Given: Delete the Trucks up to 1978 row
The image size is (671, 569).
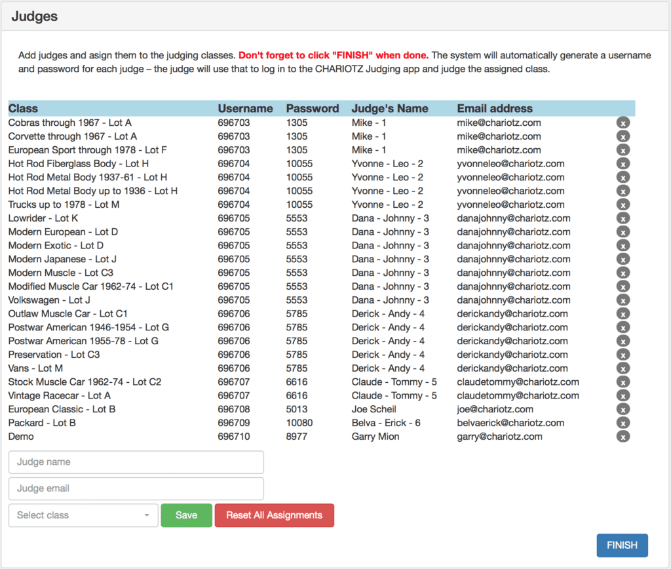Looking at the screenshot, I should [x=623, y=205].
